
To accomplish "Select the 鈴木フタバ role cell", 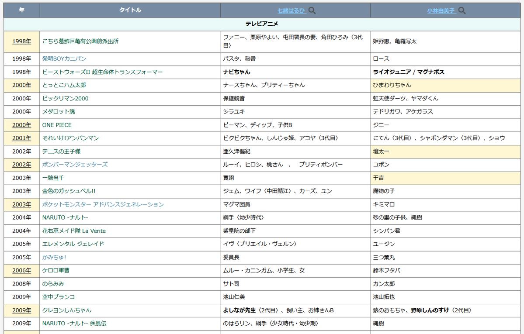I will (445, 271).
